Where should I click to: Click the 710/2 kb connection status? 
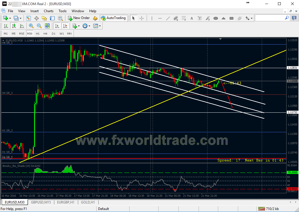(x=269, y=209)
